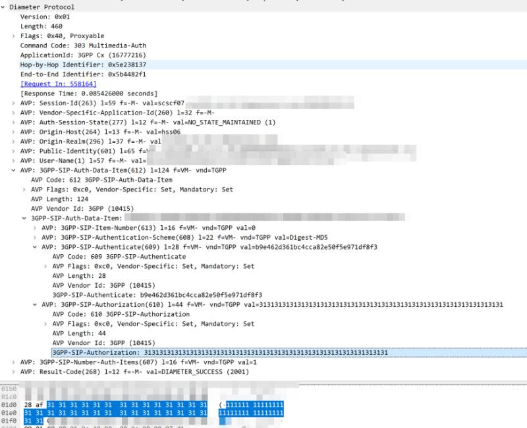Select the highlighted 3GPP-SIP-Authorization value row
Screen dimensions: 527x428
[x=220, y=353]
